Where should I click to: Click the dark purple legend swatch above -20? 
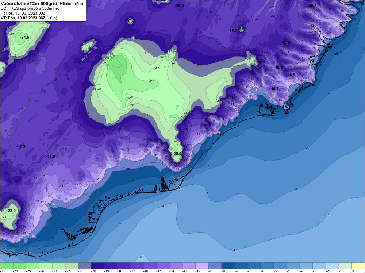97,266
